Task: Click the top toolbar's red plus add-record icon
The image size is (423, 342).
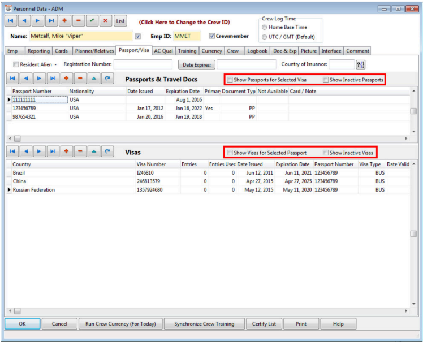Action: [x=65, y=21]
